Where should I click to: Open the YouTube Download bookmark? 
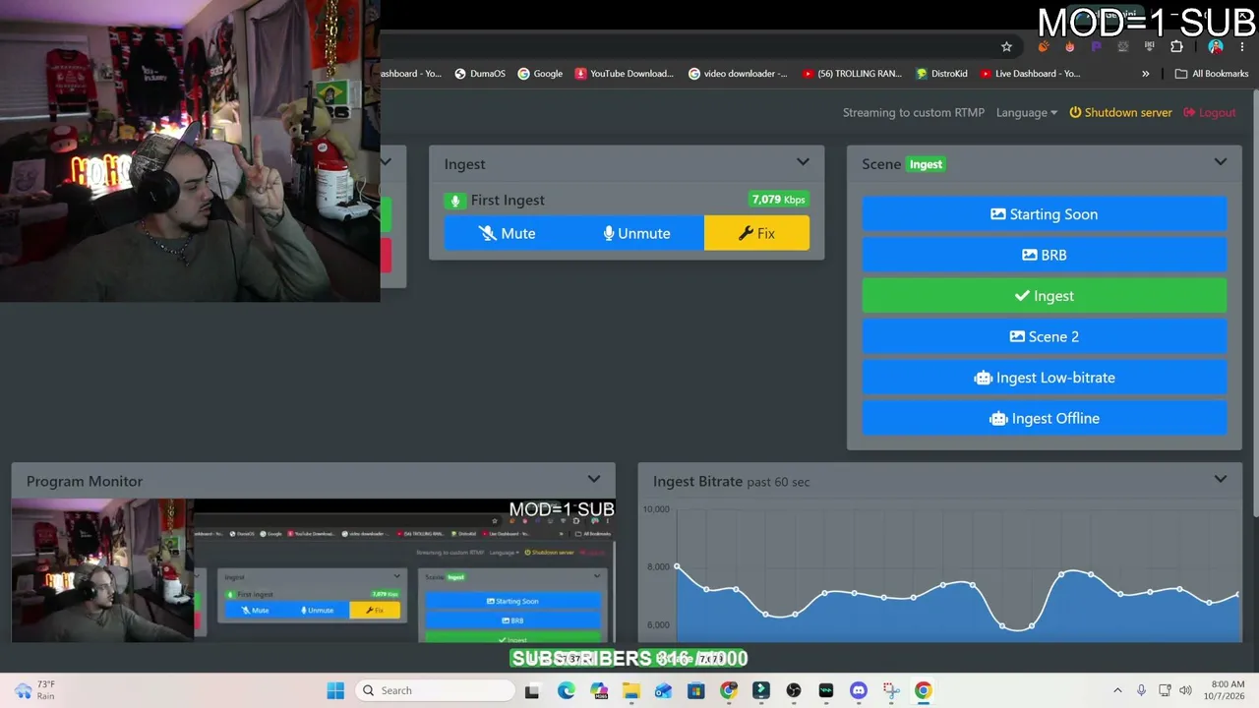click(x=625, y=74)
